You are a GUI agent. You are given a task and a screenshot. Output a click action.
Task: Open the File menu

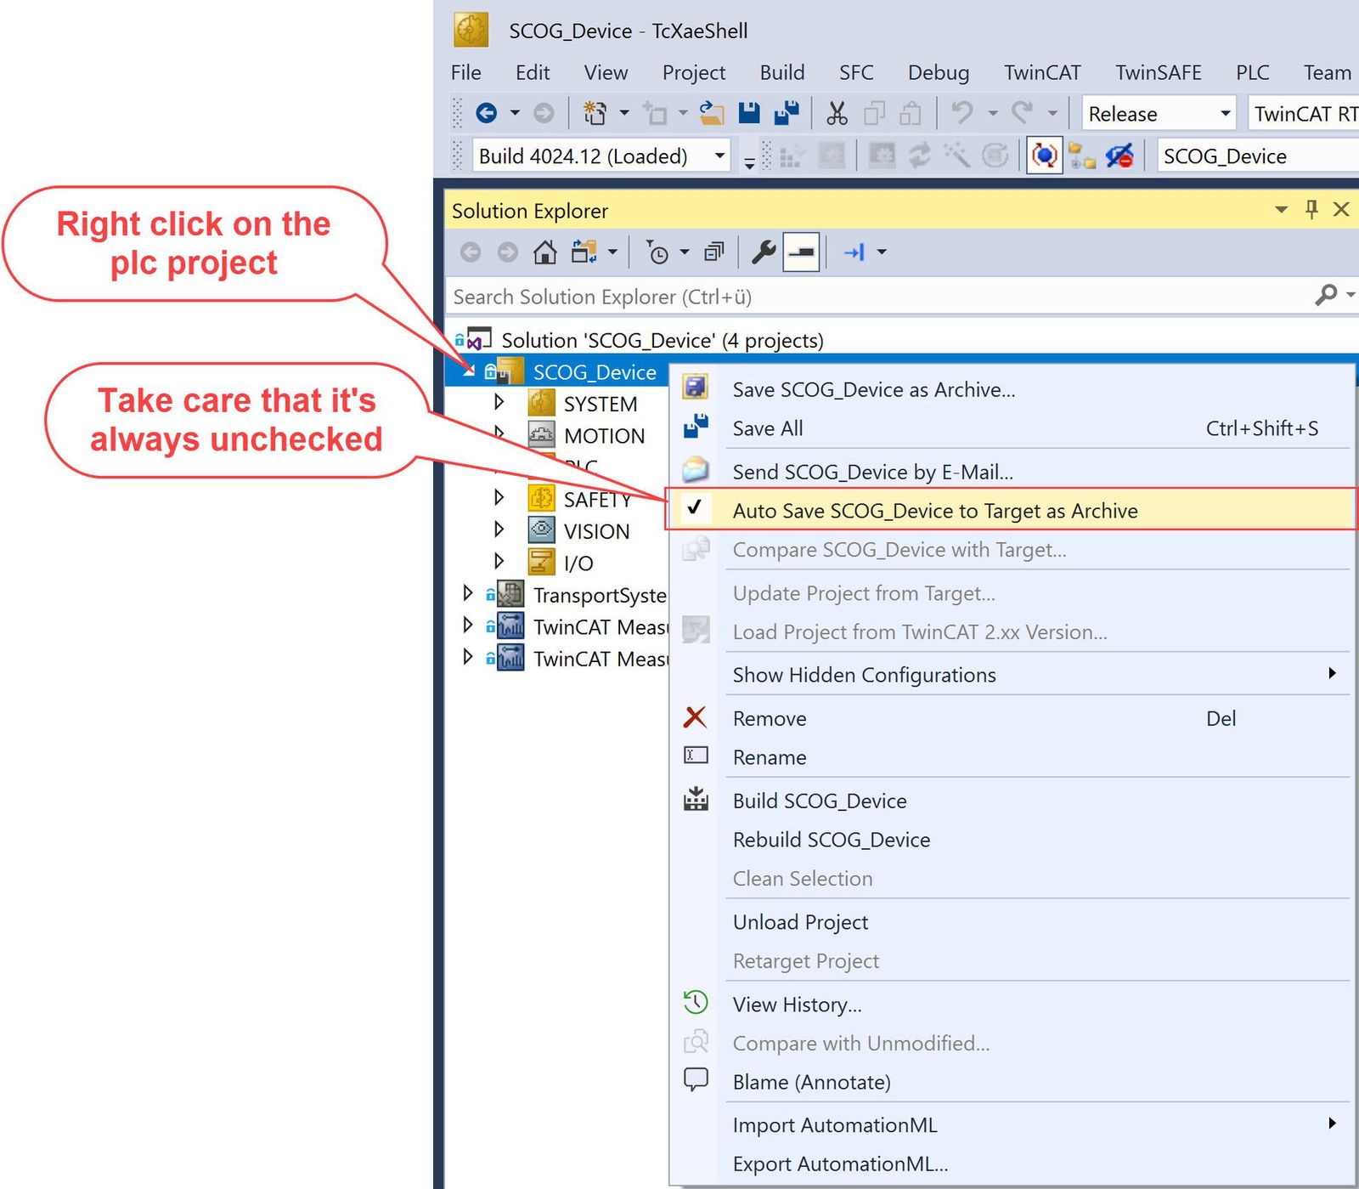coord(465,72)
